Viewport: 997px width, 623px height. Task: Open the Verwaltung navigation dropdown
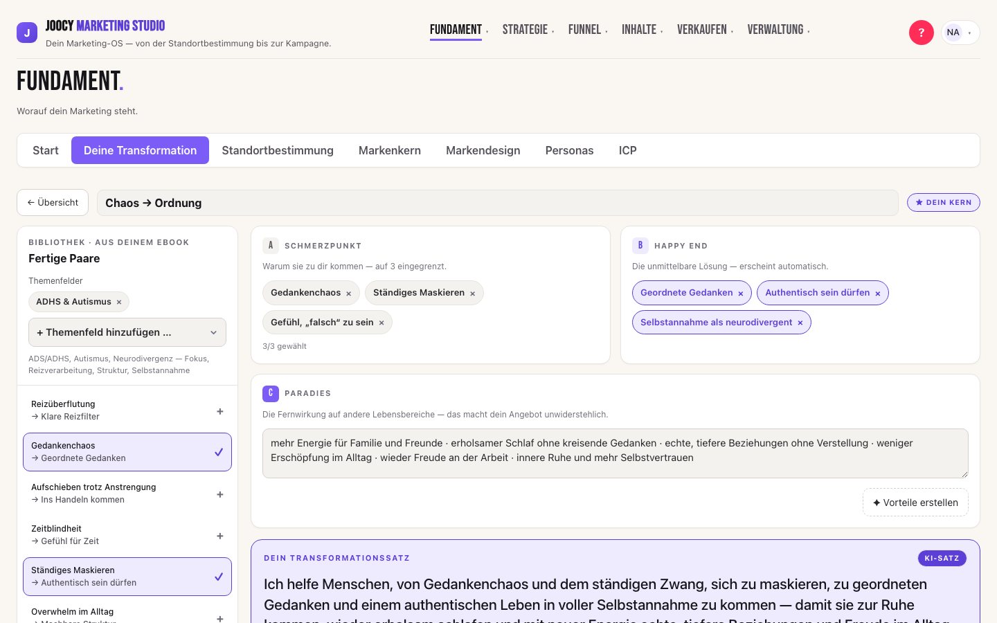(778, 30)
